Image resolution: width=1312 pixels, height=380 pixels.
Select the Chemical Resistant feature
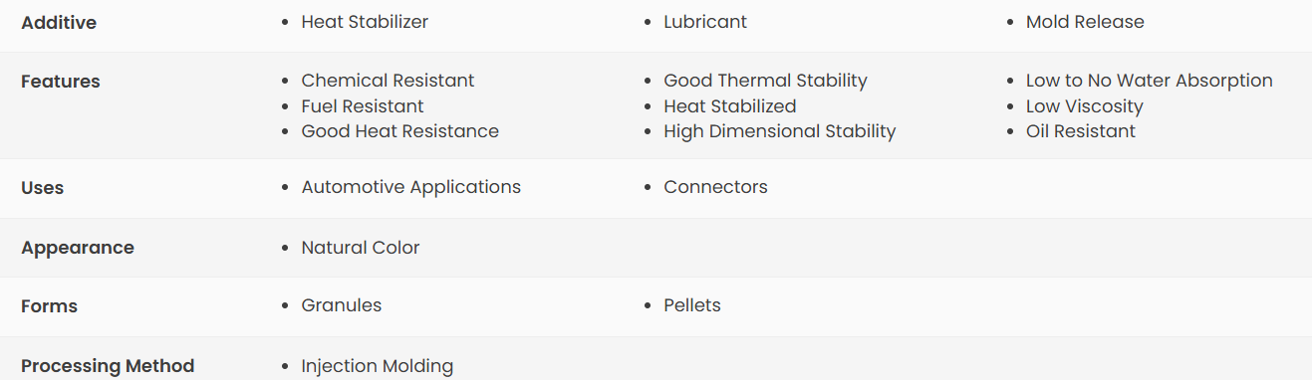[388, 81]
